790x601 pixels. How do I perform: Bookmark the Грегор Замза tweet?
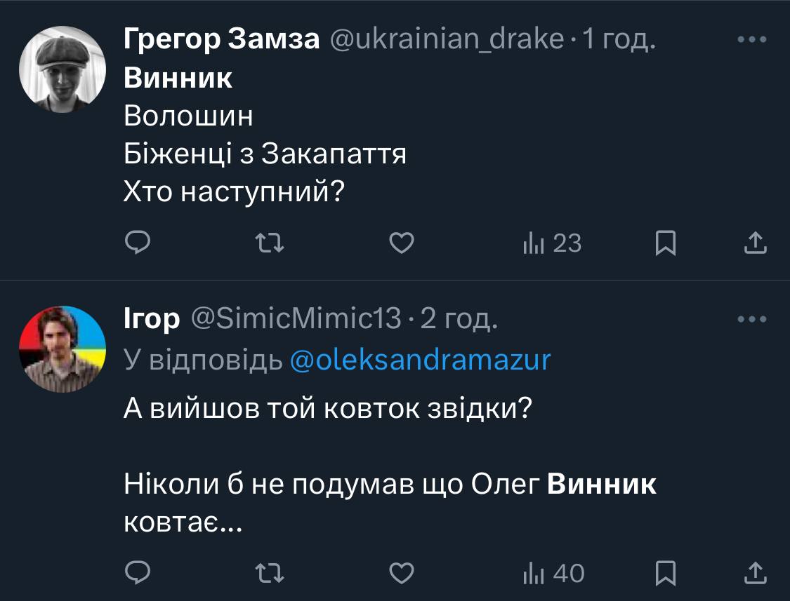click(x=664, y=243)
